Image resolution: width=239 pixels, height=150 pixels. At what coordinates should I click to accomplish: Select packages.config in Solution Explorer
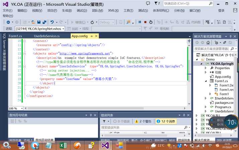[x=224, y=103]
